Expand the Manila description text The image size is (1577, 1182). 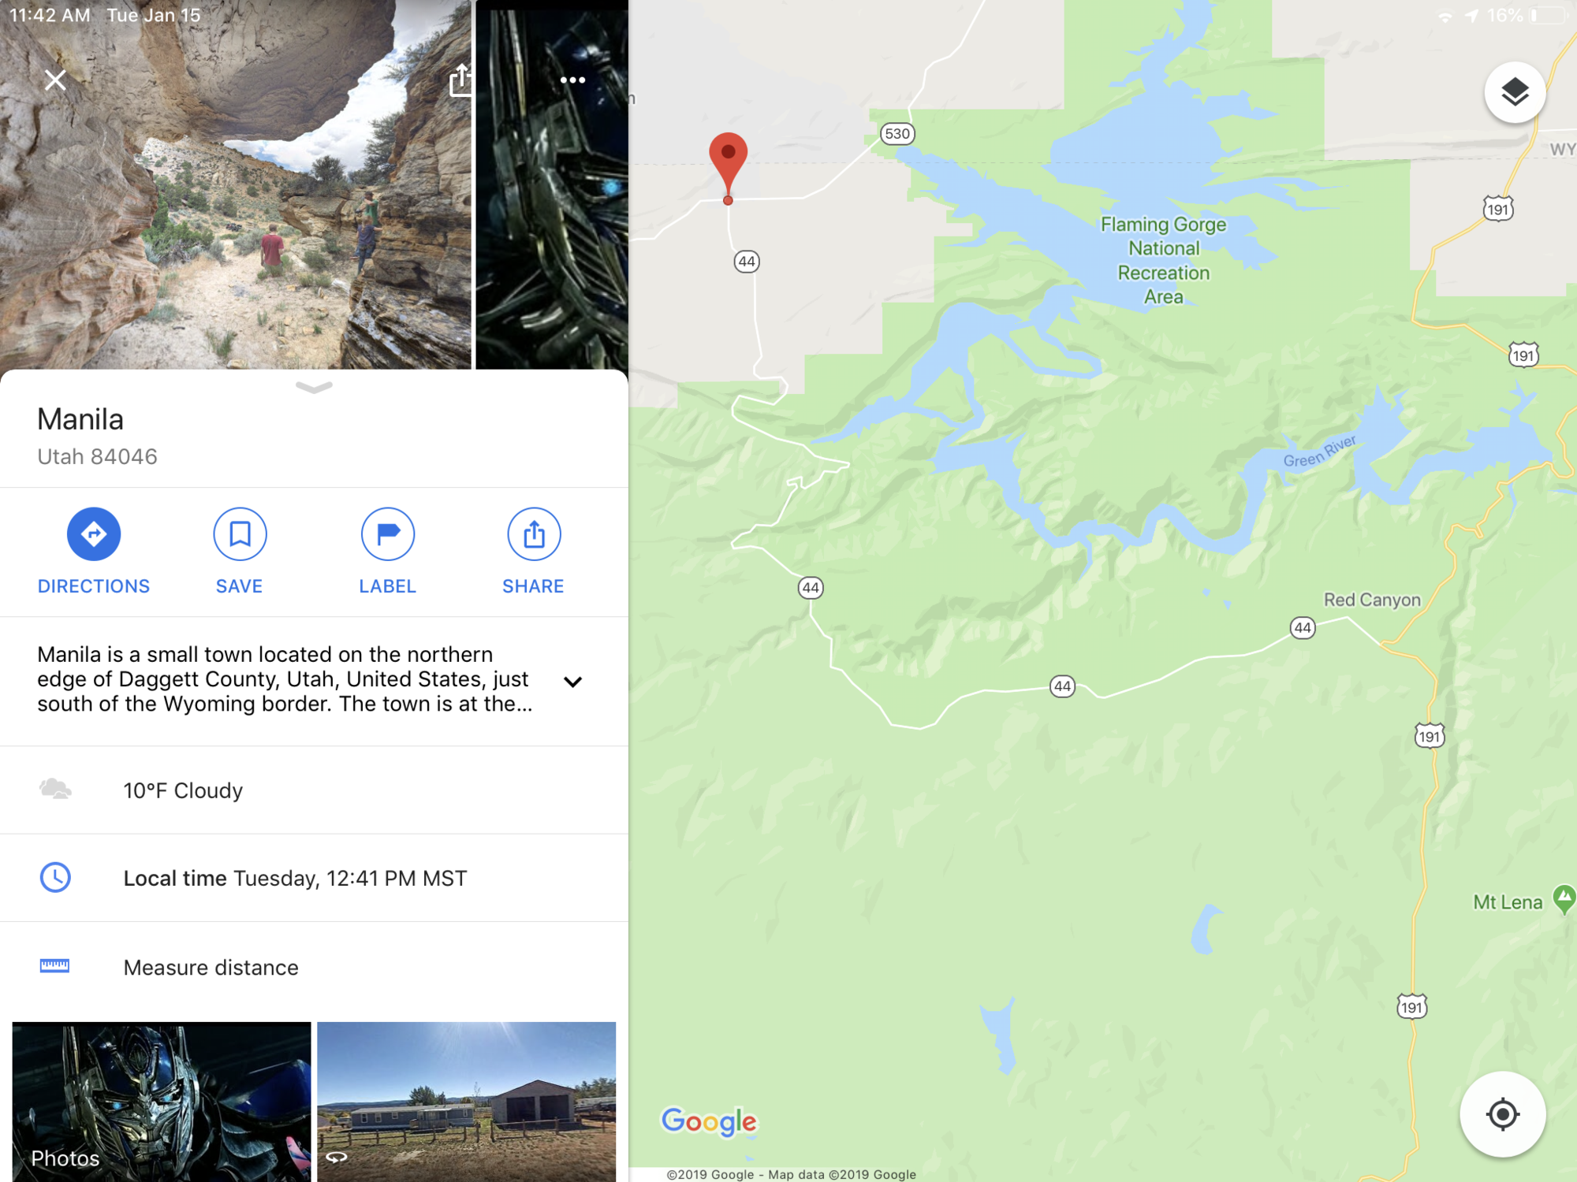[573, 682]
